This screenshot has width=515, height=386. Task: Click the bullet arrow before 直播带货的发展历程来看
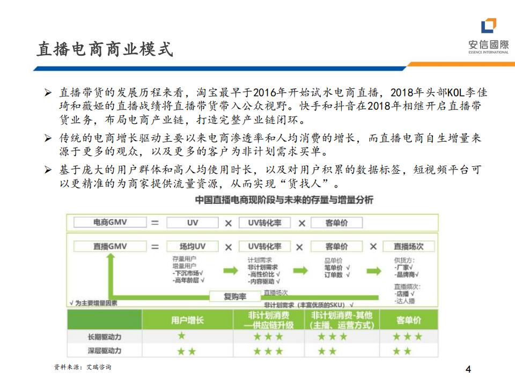pyautogui.click(x=48, y=93)
